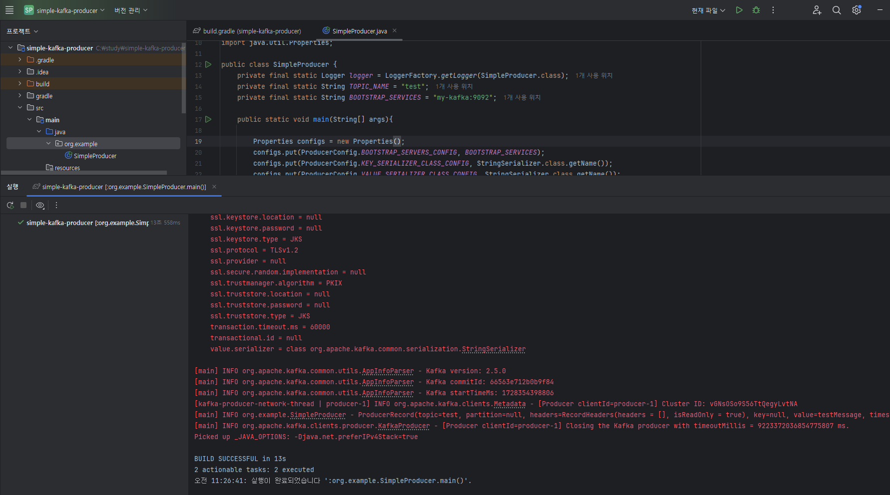Click the StringSerializer link in console output
This screenshot has height=495, width=890.
coord(493,349)
